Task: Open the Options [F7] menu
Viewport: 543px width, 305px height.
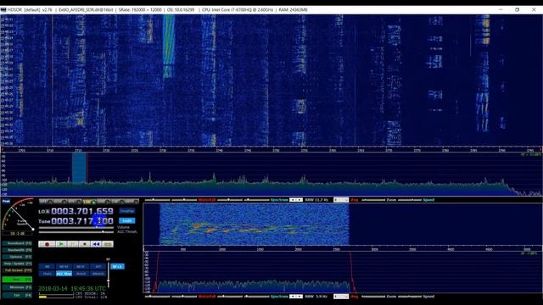Action: [17, 257]
